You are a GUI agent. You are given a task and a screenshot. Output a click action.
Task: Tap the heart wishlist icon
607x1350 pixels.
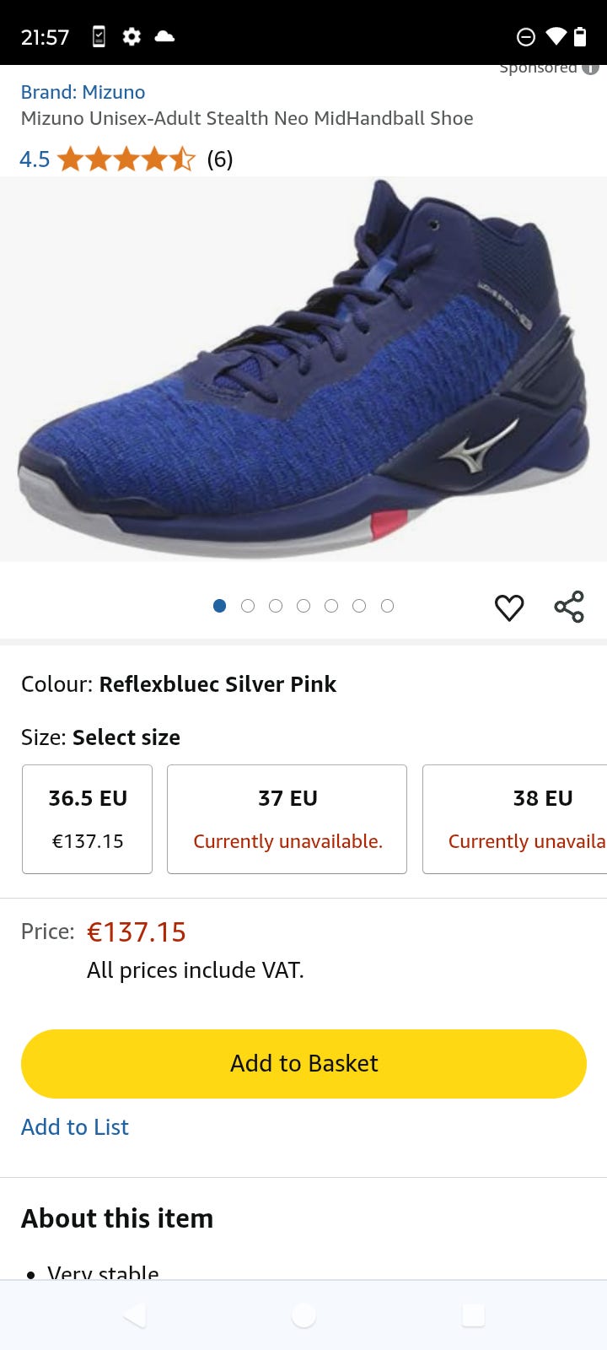(x=509, y=607)
